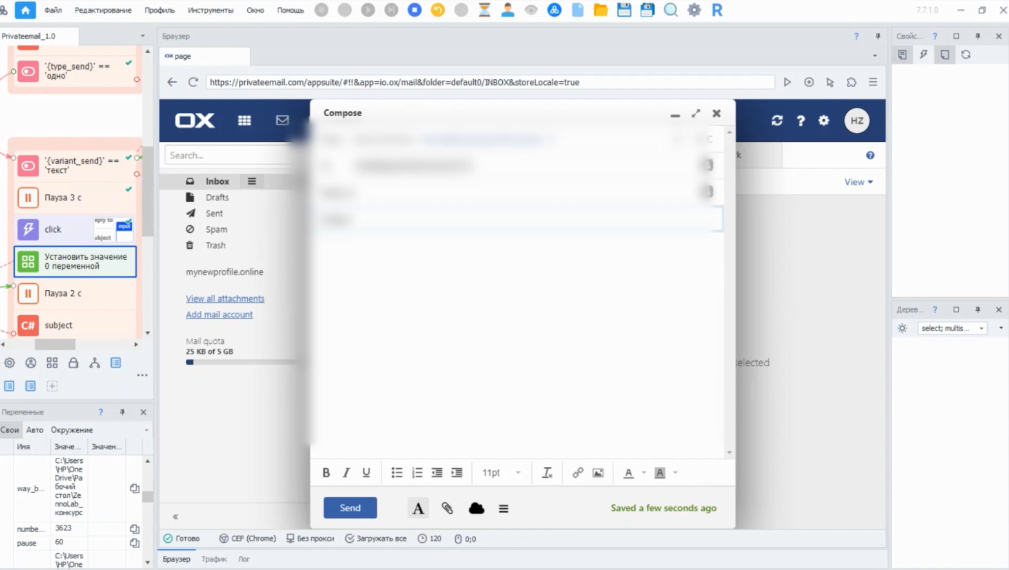Open the text color dropdown arrow

click(644, 473)
